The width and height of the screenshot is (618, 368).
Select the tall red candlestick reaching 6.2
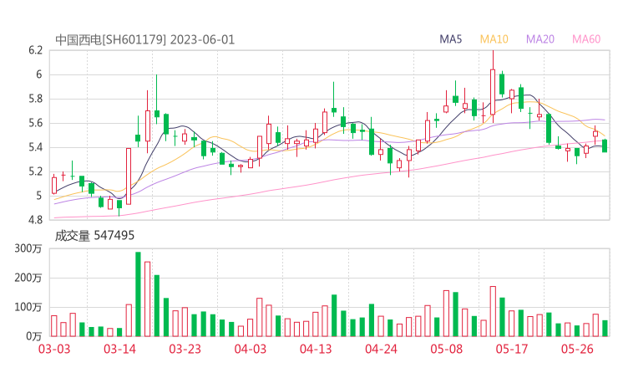coord(493,87)
